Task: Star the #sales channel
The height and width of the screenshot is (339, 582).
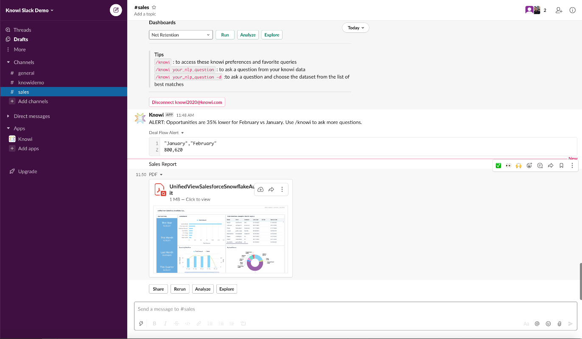Action: pos(154,7)
